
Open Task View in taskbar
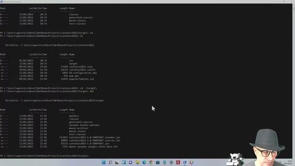(117, 162)
